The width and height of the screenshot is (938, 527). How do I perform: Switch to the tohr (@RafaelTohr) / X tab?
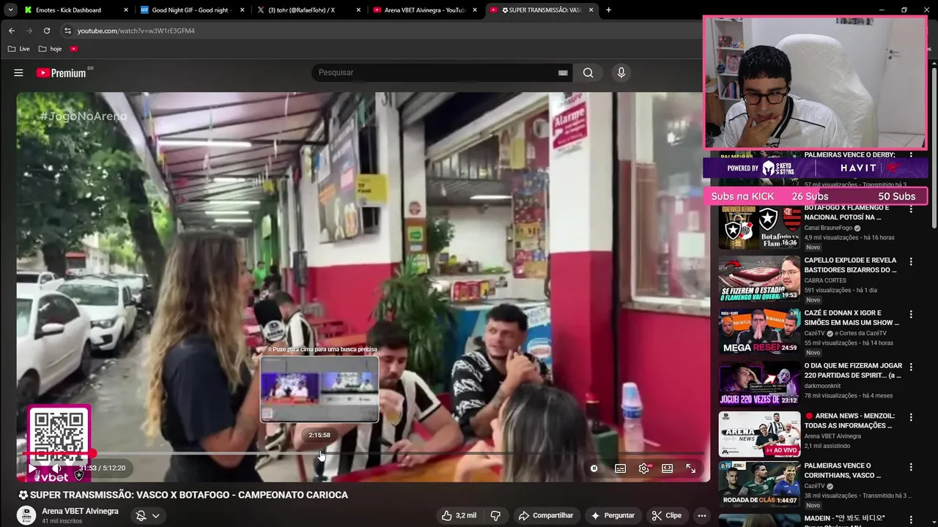[x=303, y=10]
